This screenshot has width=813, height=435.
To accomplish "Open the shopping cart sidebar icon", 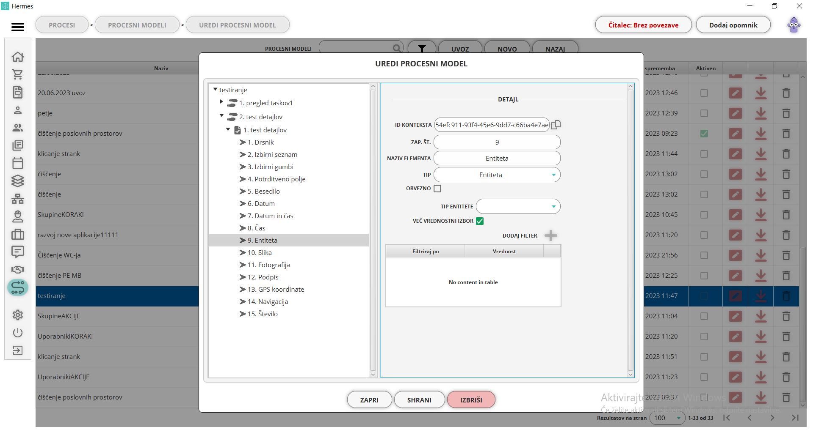I will (x=18, y=74).
